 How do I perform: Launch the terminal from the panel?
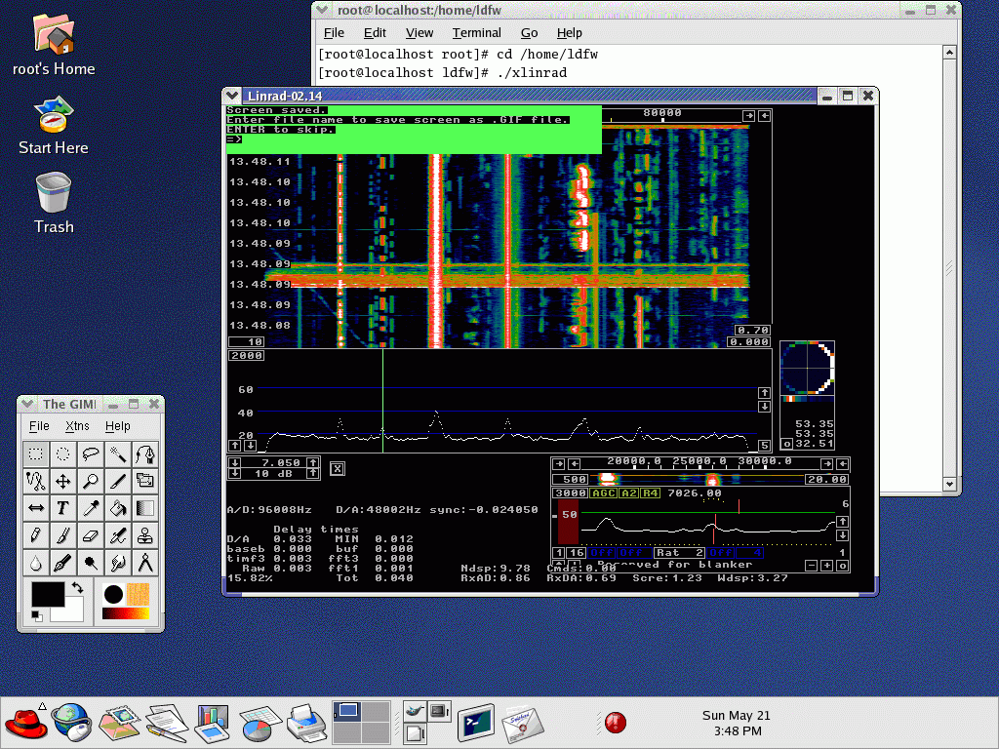(475, 723)
